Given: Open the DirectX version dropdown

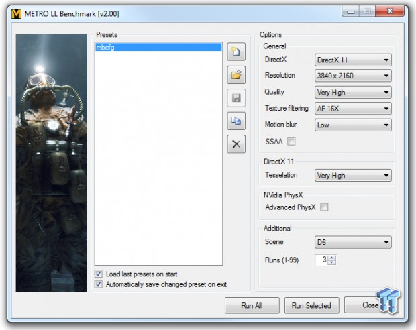Looking at the screenshot, I should (x=353, y=60).
